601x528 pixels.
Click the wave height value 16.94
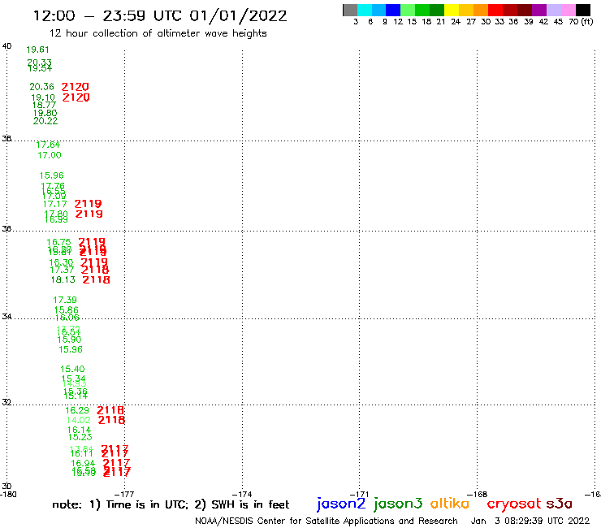click(83, 464)
